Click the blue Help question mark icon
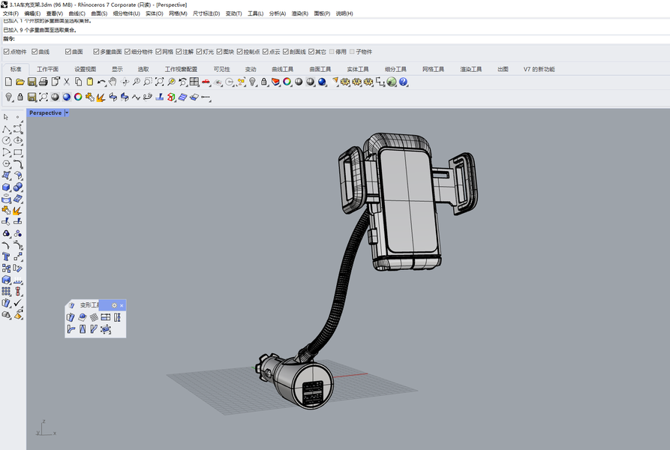670x450 pixels. click(404, 82)
